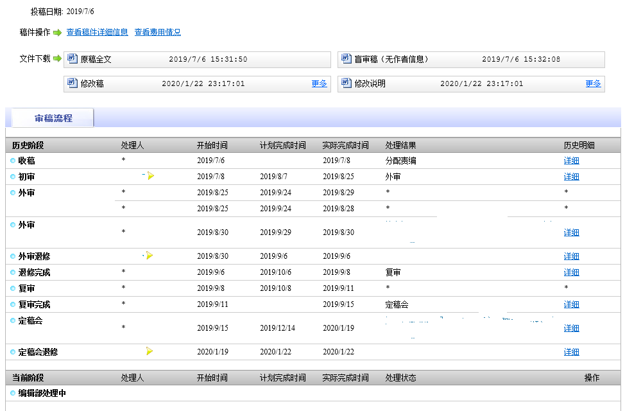Open 详细 for the 外审退修 stage

coord(571,257)
